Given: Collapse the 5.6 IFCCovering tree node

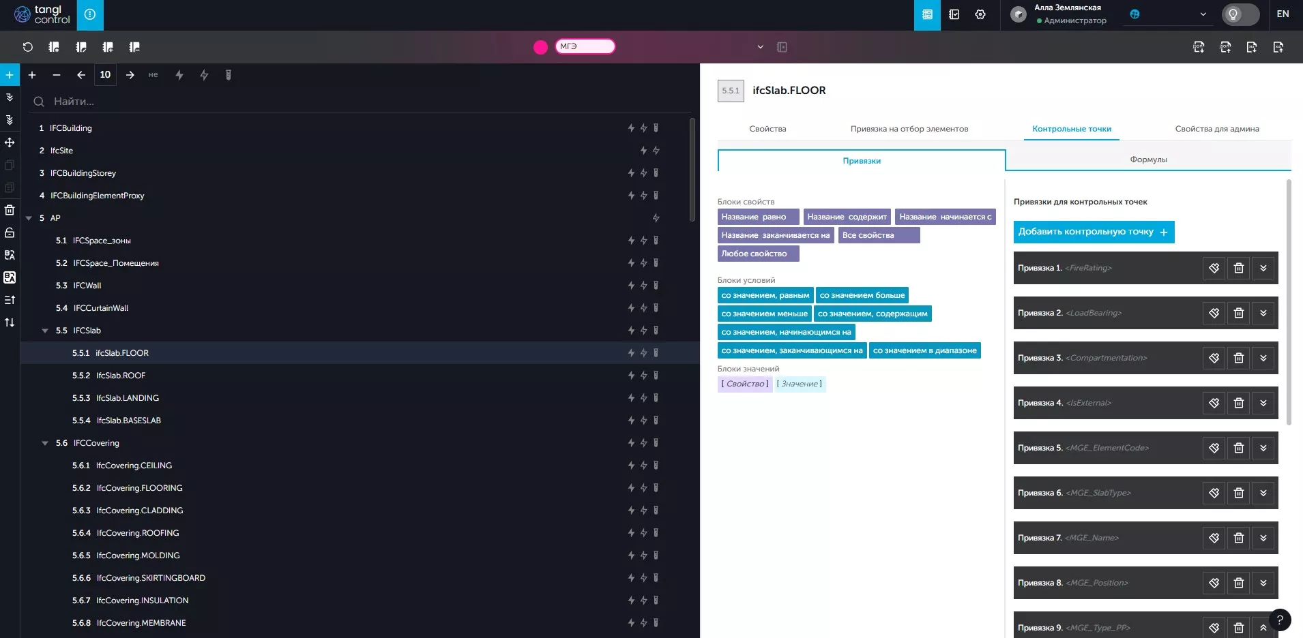Looking at the screenshot, I should pos(45,443).
